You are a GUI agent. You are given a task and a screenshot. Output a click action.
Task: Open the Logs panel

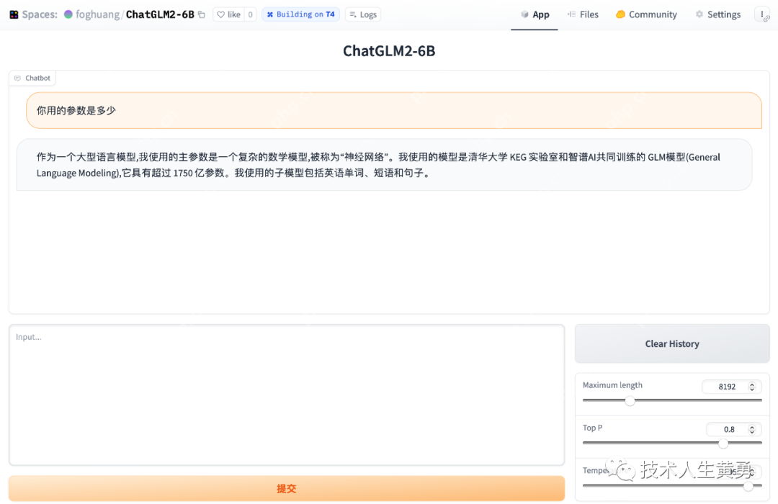[362, 14]
